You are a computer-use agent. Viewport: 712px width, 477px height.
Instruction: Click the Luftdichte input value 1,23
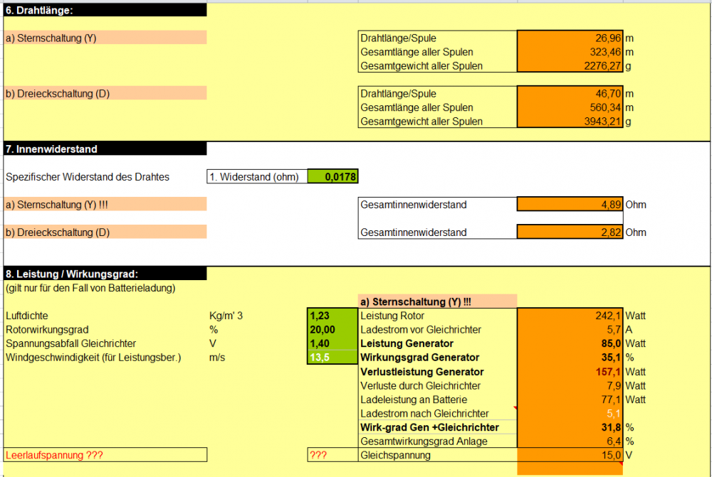332,316
